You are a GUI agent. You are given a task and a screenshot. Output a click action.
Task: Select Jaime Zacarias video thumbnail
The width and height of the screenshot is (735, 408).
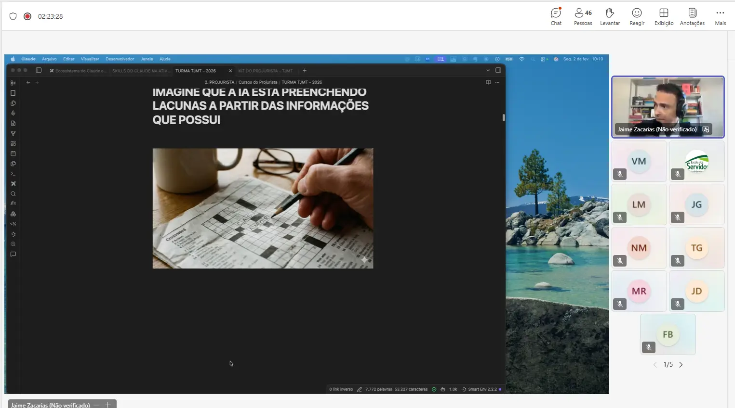pos(668,107)
